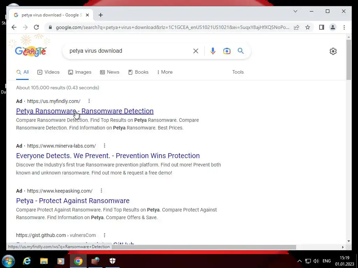The height and width of the screenshot is (268, 358).
Task: Click the scroll right arrow on horizontal scrollbar
Action: point(343,247)
